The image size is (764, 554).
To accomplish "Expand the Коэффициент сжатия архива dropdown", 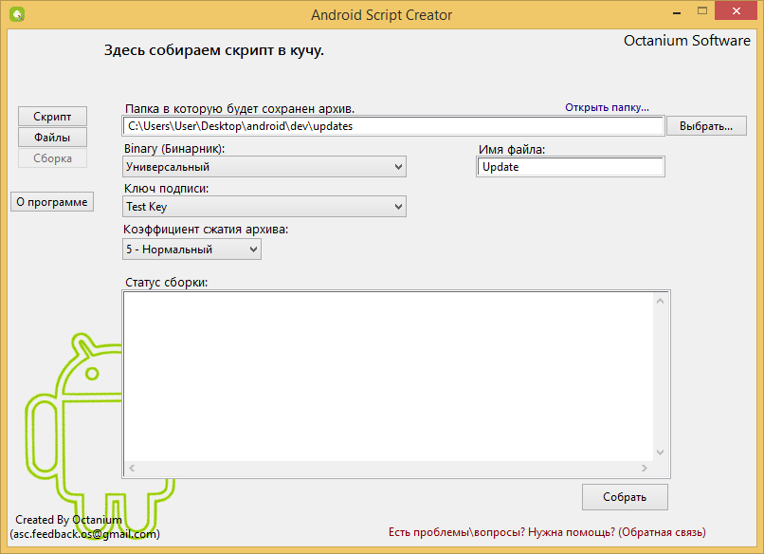I will 191,249.
